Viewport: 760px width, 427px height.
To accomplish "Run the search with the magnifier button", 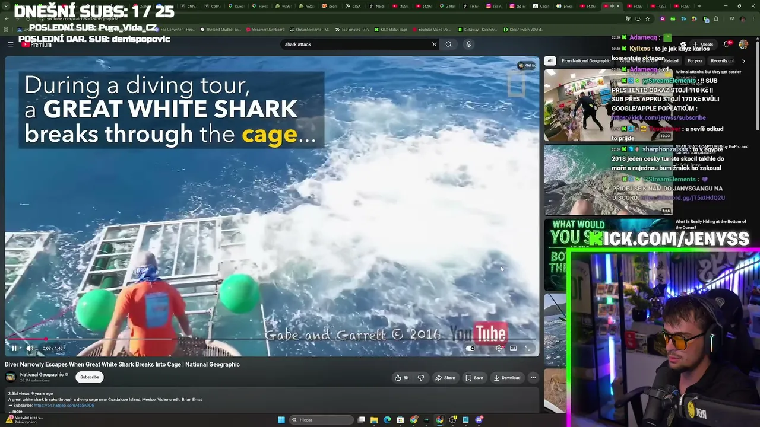I will (x=449, y=44).
